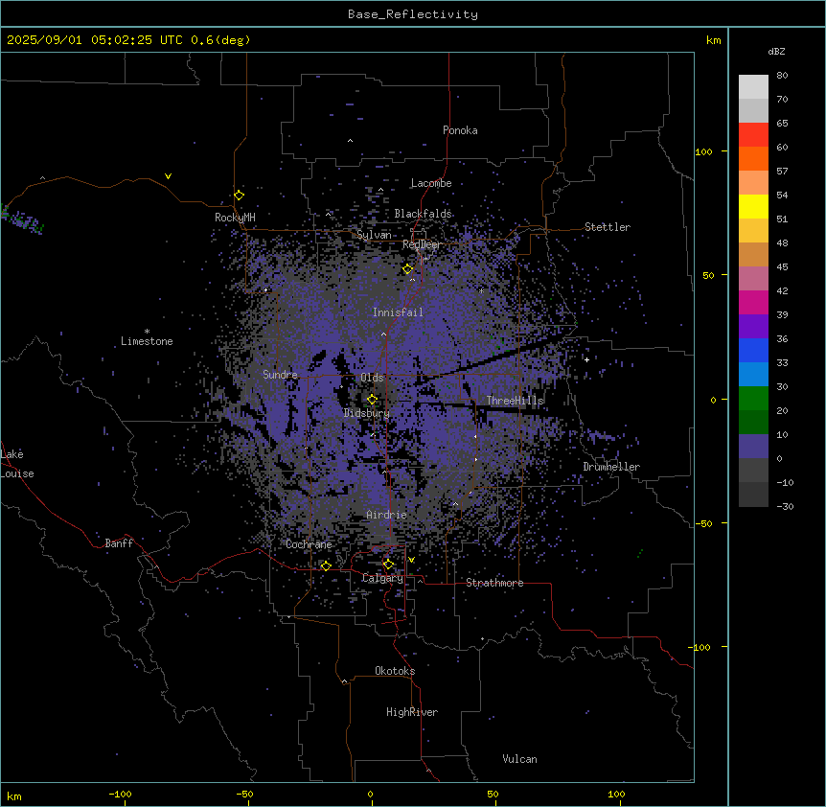Image resolution: width=826 pixels, height=807 pixels.
Task: Click the RockyMH label
Action: [235, 217]
